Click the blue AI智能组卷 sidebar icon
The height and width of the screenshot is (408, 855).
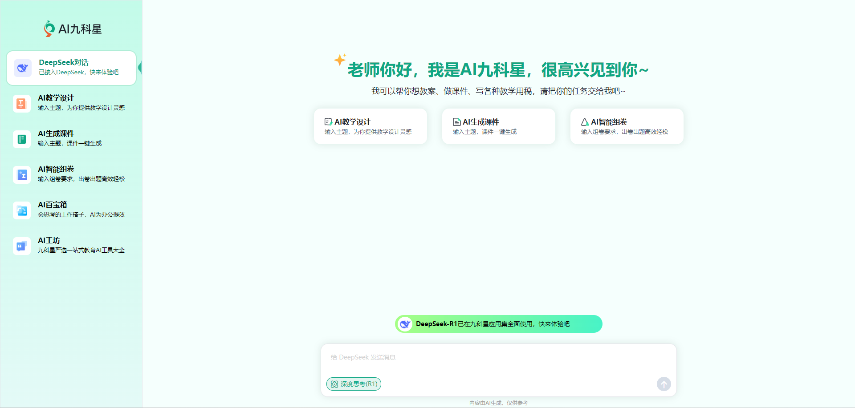pyautogui.click(x=21, y=175)
